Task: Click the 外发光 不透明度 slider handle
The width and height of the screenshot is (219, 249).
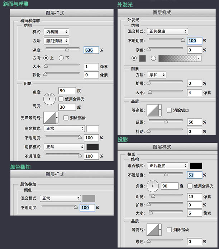Action: (183, 40)
